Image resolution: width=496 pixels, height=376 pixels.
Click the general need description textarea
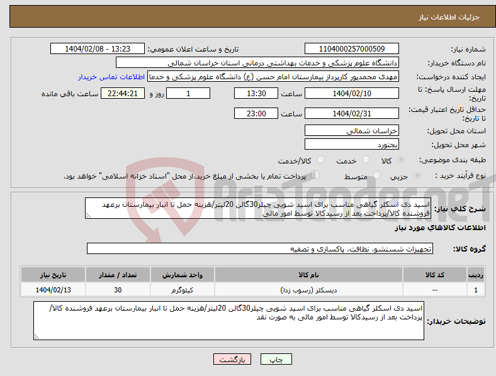tap(258, 209)
